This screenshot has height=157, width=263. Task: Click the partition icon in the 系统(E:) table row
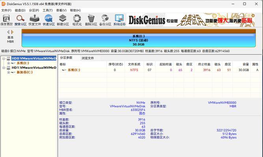point(64,70)
